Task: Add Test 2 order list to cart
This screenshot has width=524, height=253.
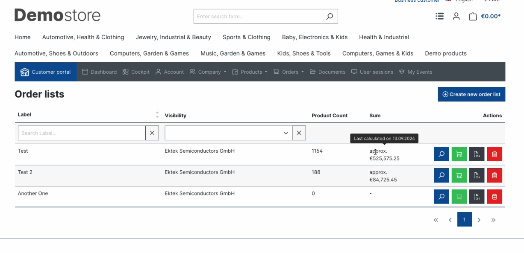Action: point(459,175)
